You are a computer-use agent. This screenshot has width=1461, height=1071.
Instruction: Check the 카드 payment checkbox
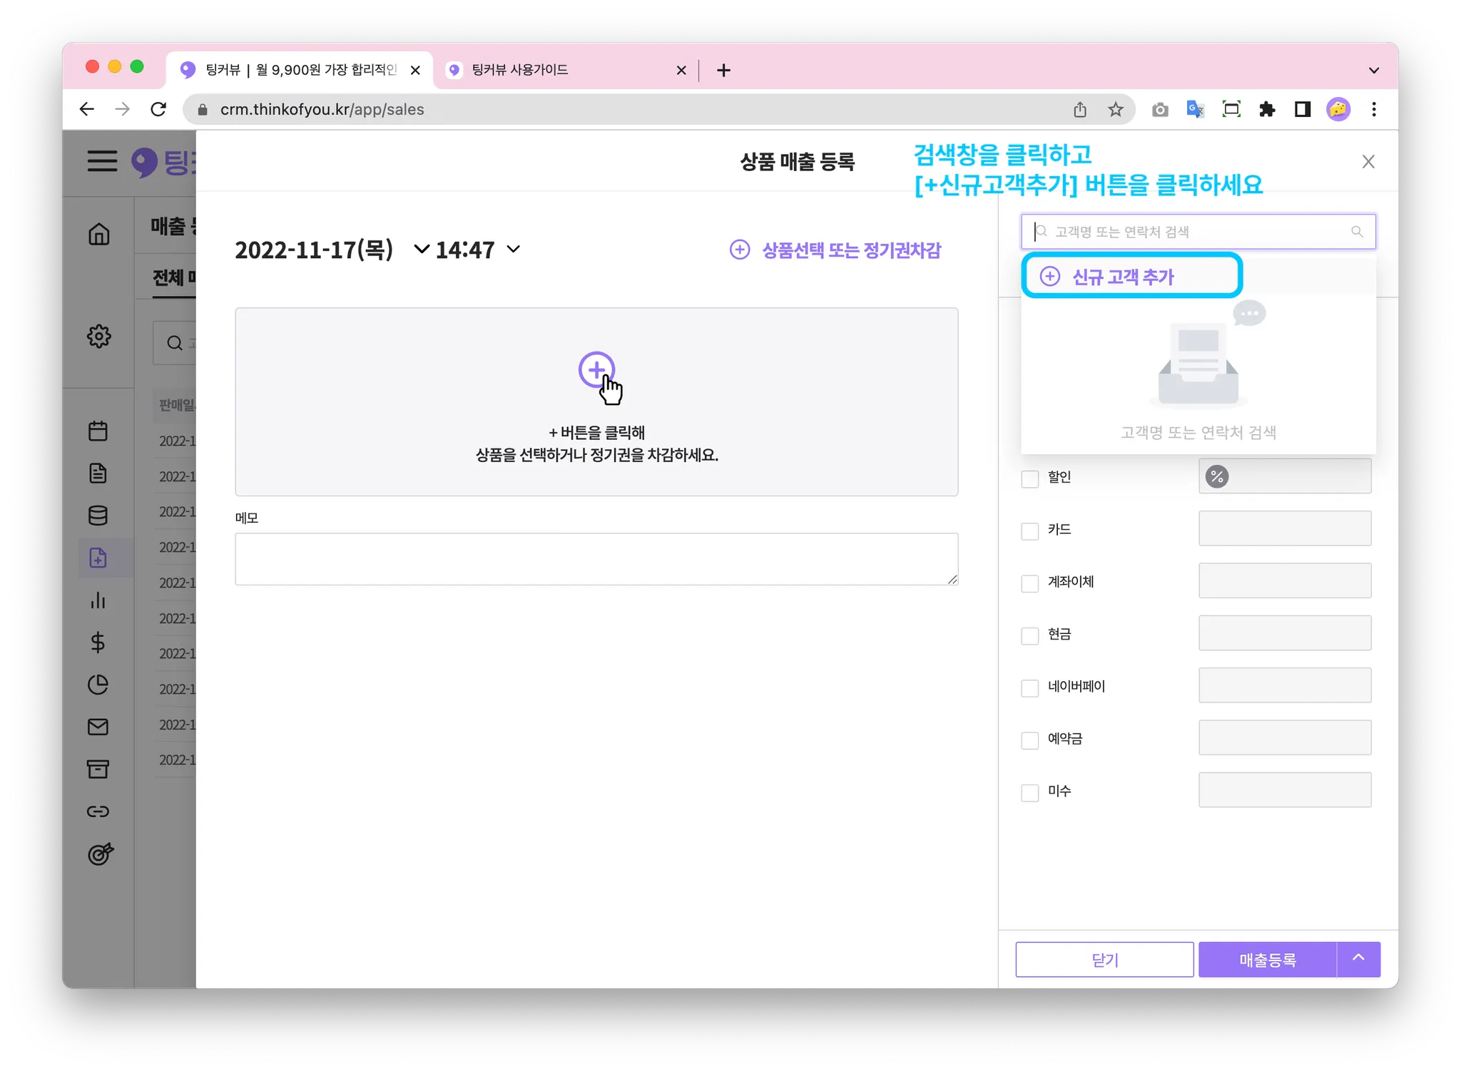(1029, 531)
